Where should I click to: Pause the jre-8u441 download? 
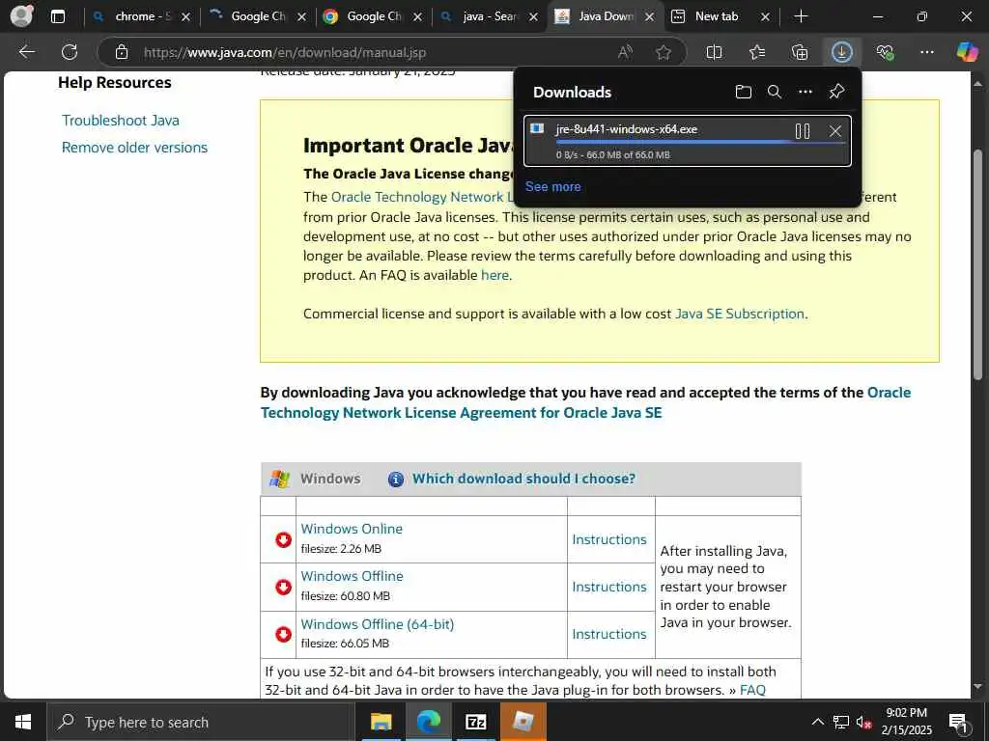click(x=803, y=131)
